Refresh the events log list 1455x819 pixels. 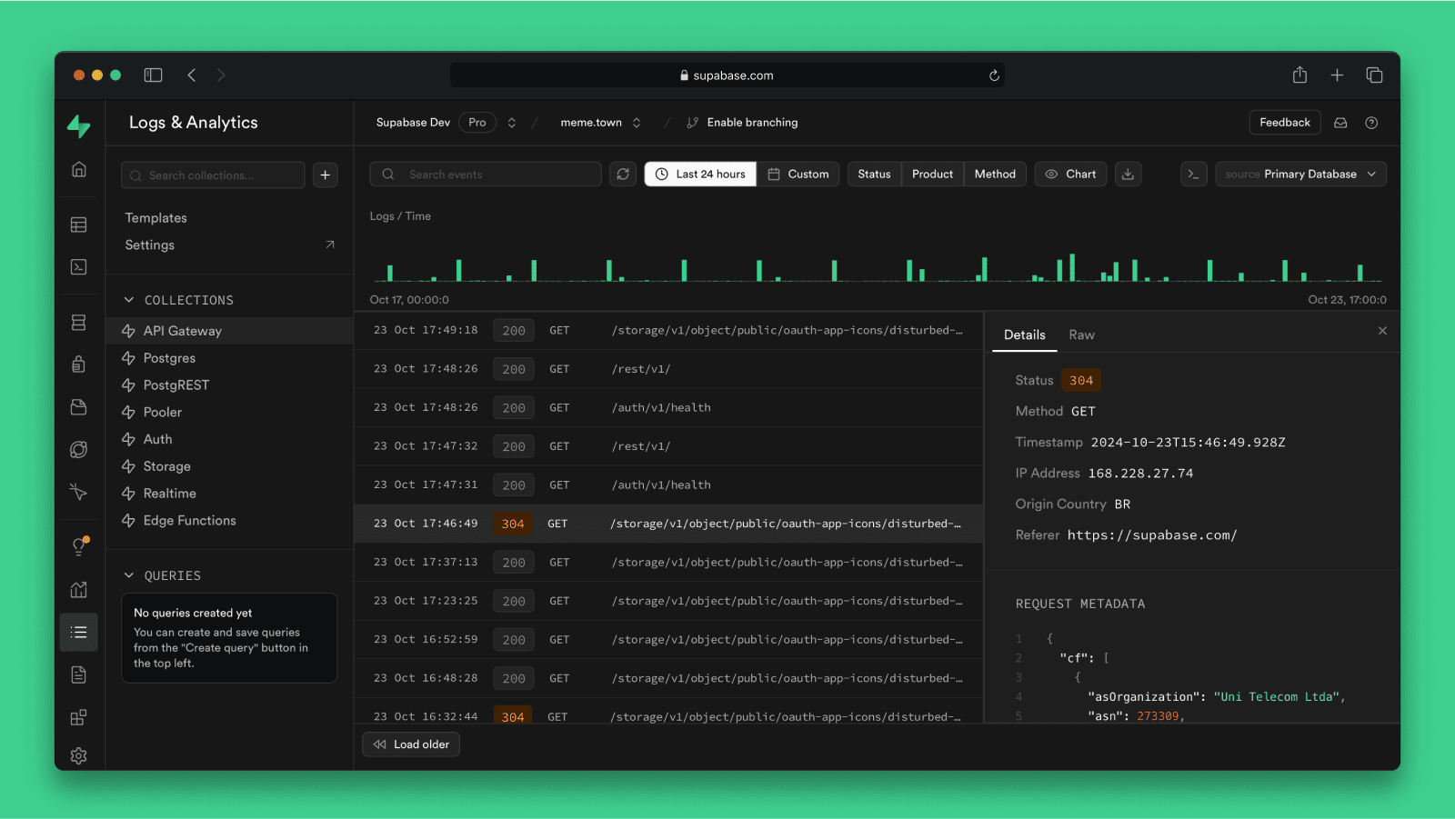tap(623, 174)
